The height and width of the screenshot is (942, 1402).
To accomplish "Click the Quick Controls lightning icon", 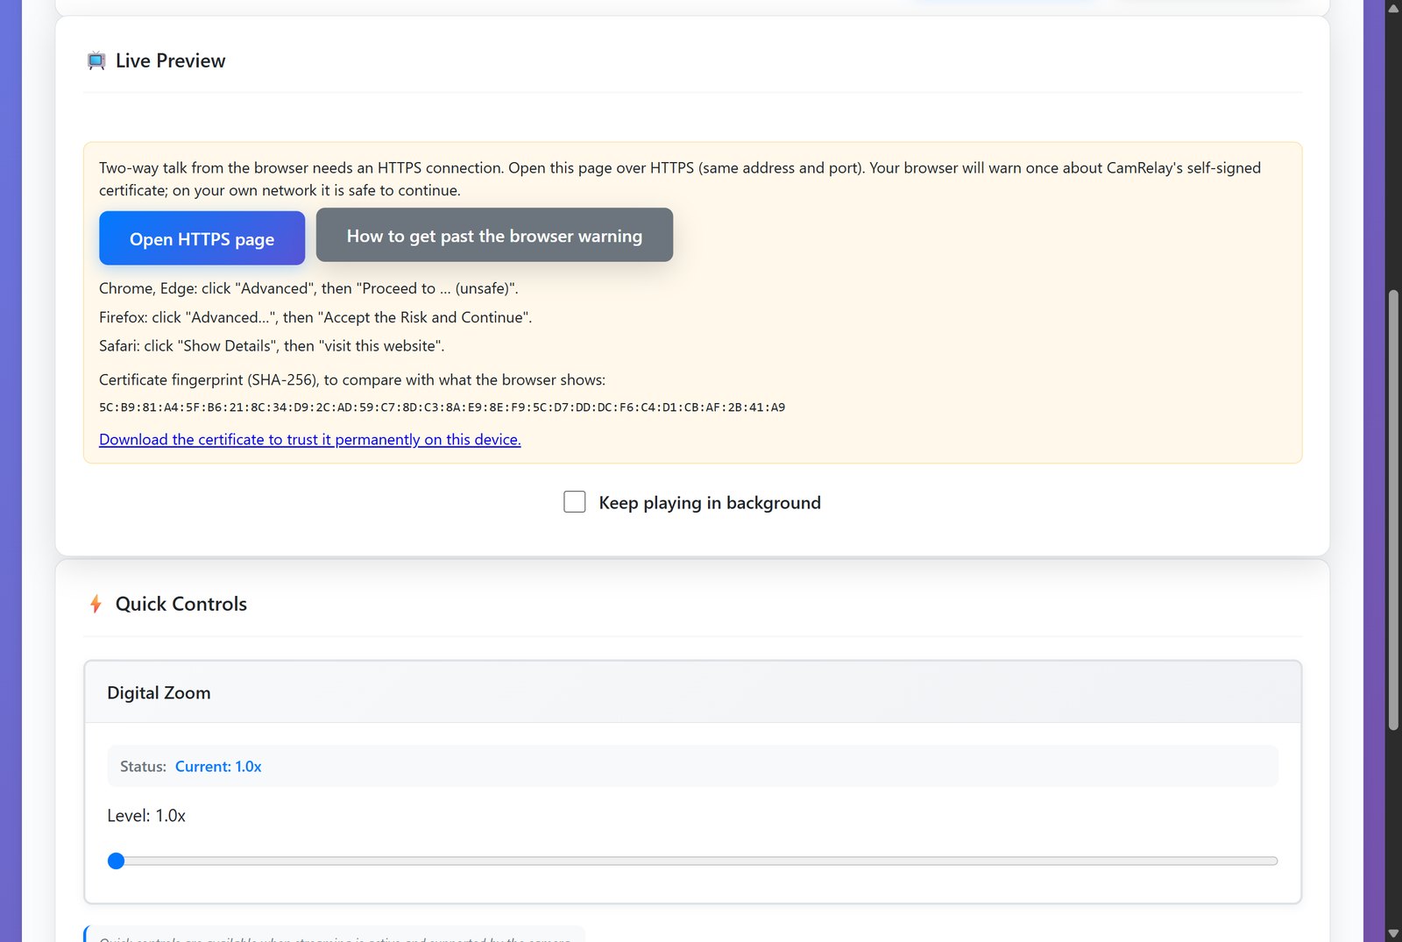I will point(96,604).
